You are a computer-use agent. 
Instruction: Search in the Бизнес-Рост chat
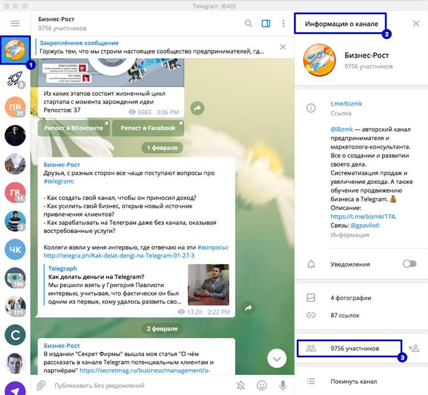tap(248, 23)
